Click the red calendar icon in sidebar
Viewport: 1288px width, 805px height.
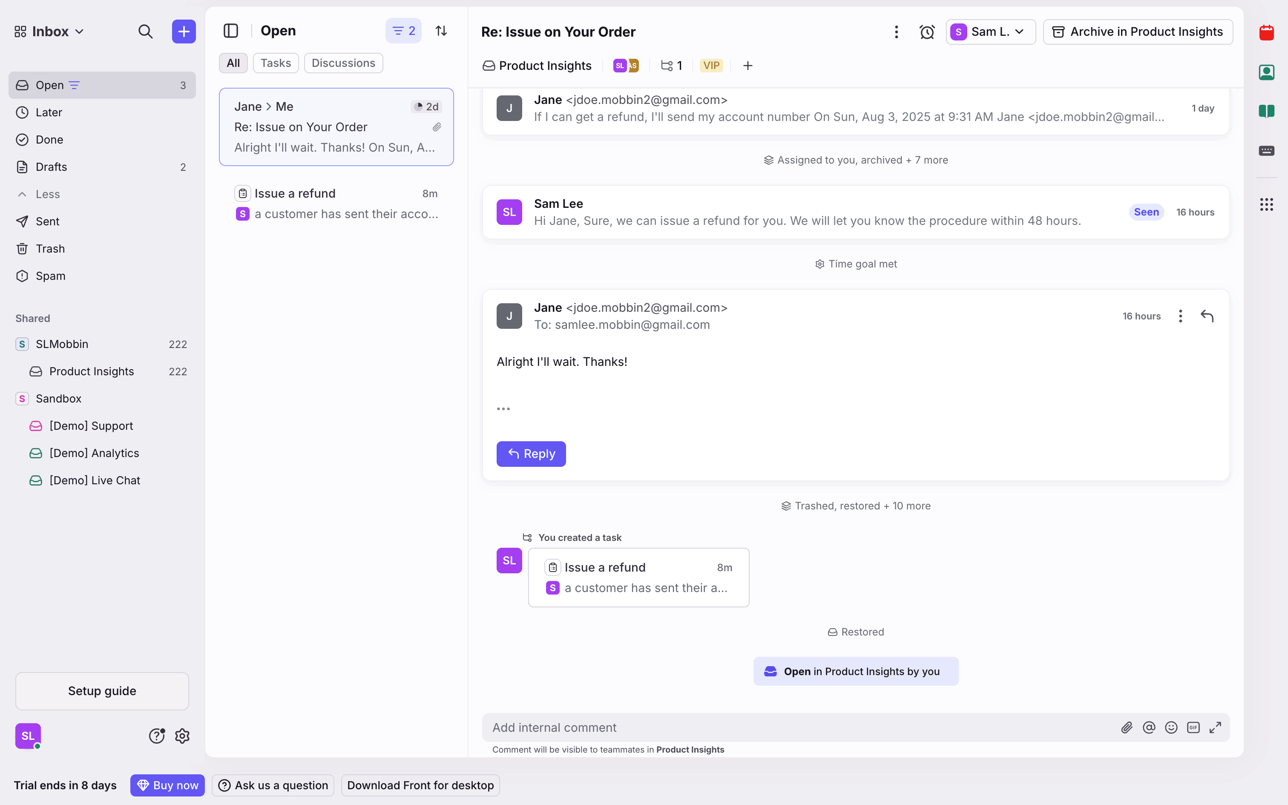1266,32
